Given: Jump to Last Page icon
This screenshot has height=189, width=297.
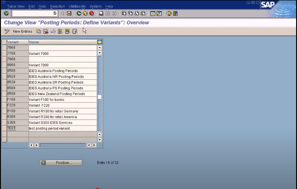Looking at the screenshot, I should click(143, 13).
